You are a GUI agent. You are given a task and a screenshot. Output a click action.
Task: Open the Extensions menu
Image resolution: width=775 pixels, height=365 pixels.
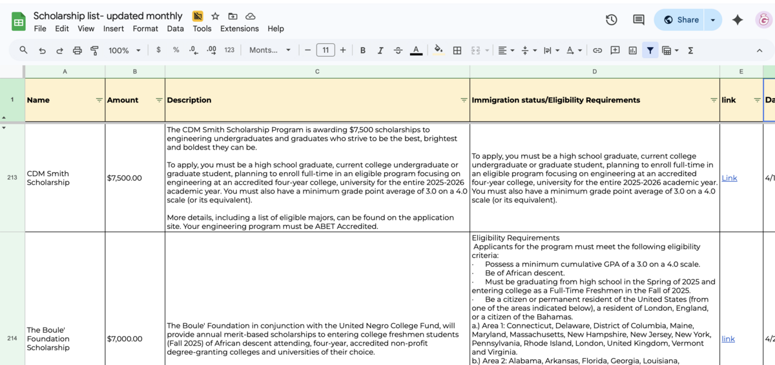coord(240,28)
